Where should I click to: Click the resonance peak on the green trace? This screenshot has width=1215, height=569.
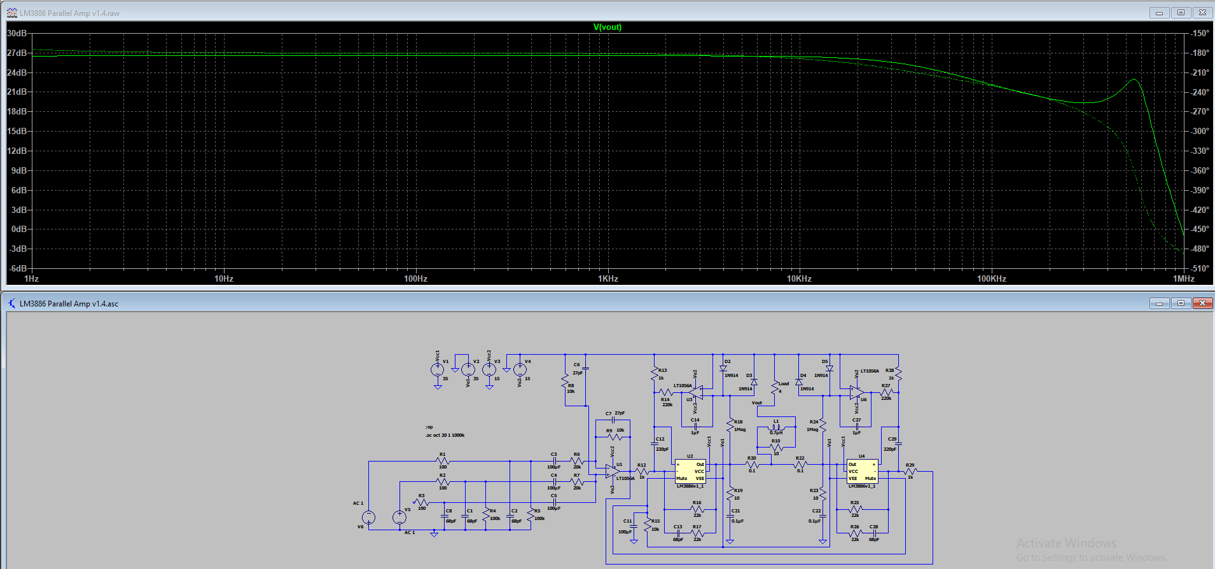click(x=1134, y=79)
